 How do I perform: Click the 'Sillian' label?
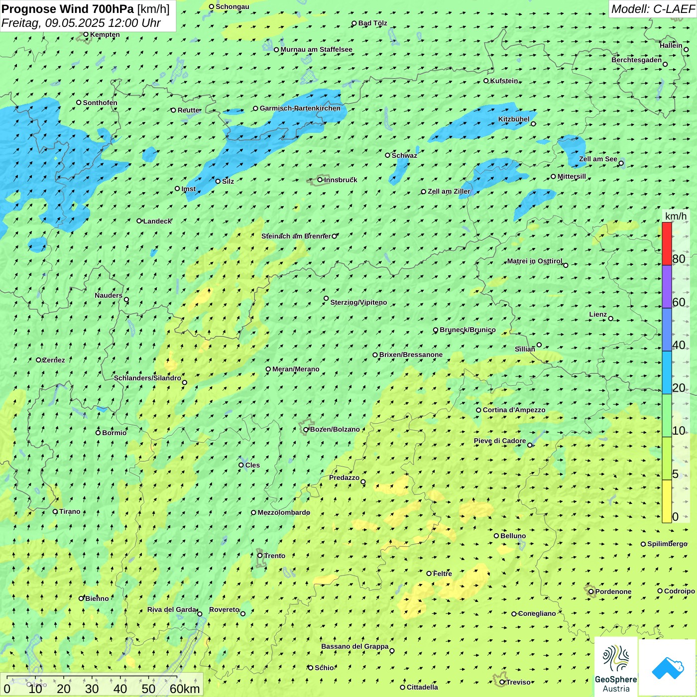525,349
